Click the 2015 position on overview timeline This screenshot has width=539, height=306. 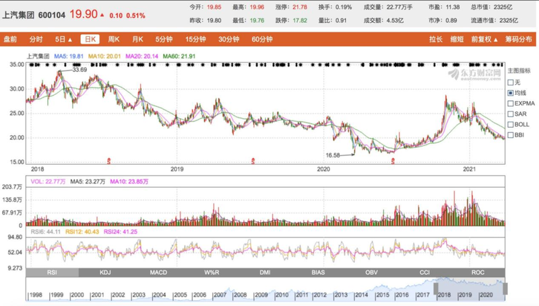(383, 295)
